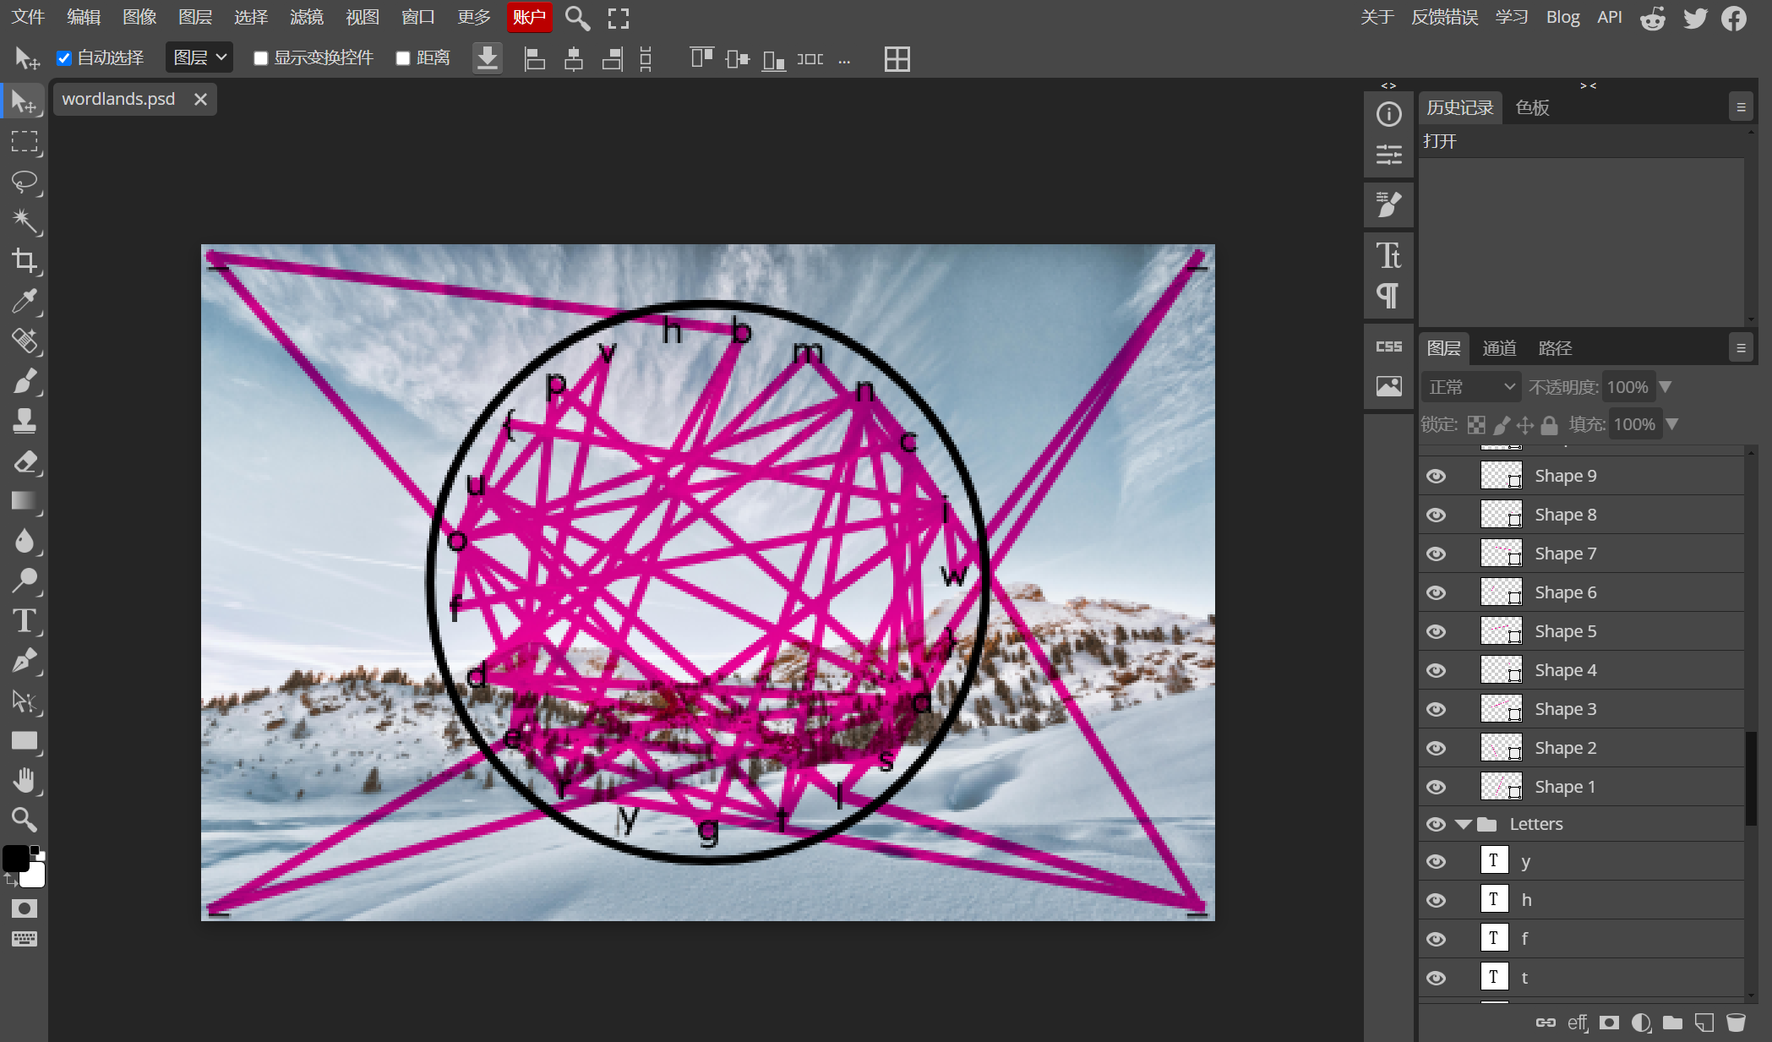Select the Type tool
1772x1042 pixels.
25,621
